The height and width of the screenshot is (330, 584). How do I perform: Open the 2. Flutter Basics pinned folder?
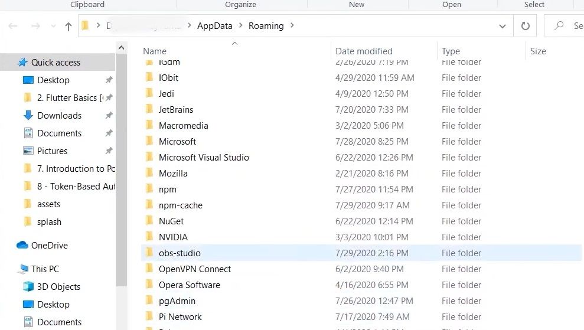tap(70, 97)
